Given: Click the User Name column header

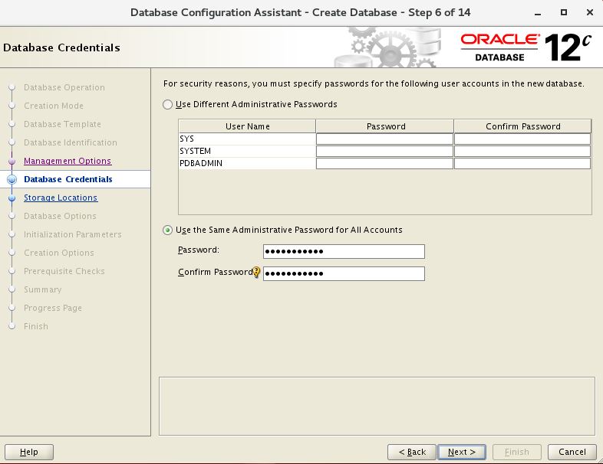Looking at the screenshot, I should click(x=247, y=126).
